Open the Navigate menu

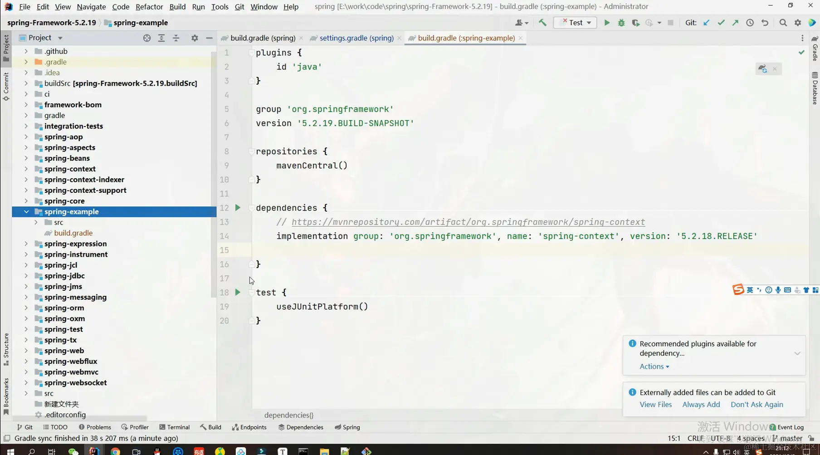point(91,7)
